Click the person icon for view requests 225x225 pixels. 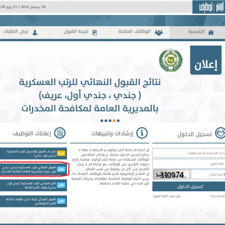[x=35, y=32]
